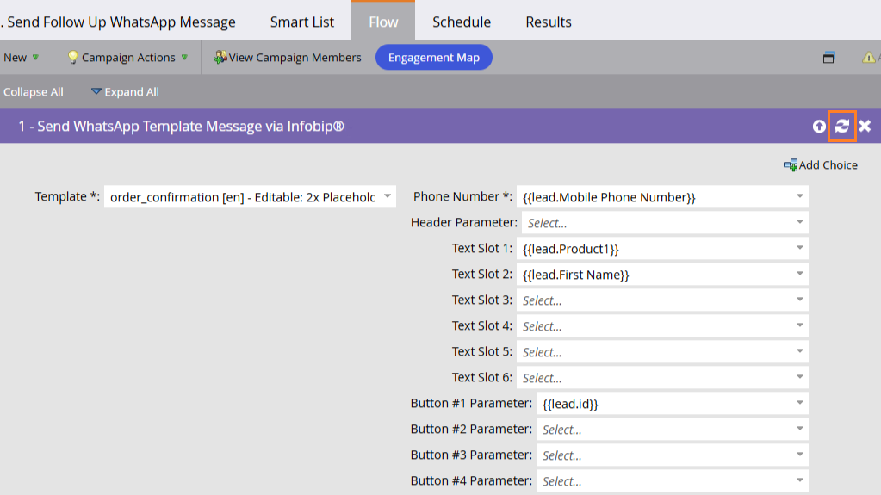Open Button #1 Parameter dropdown arrow

click(799, 404)
